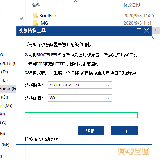Viewport: 160px width, 160px height.
Task: Click the green conversion progress bar
Action: 81,115
